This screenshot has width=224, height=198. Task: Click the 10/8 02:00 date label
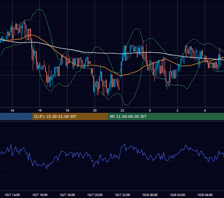178,195
